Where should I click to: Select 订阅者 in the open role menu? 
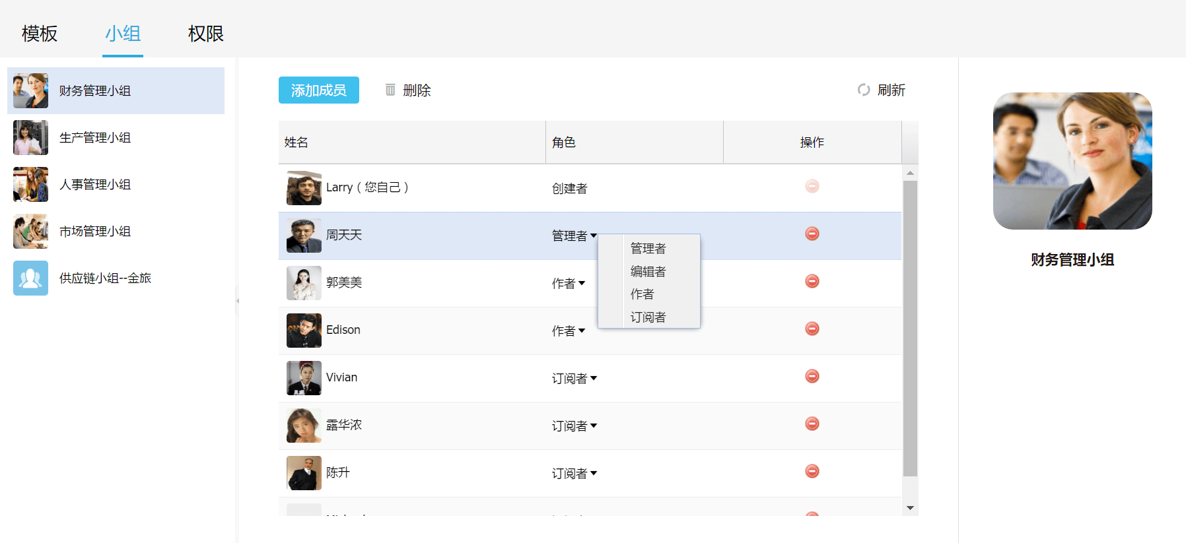[648, 317]
